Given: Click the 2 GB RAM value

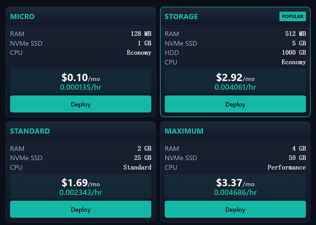Looking at the screenshot, I should click(145, 148).
